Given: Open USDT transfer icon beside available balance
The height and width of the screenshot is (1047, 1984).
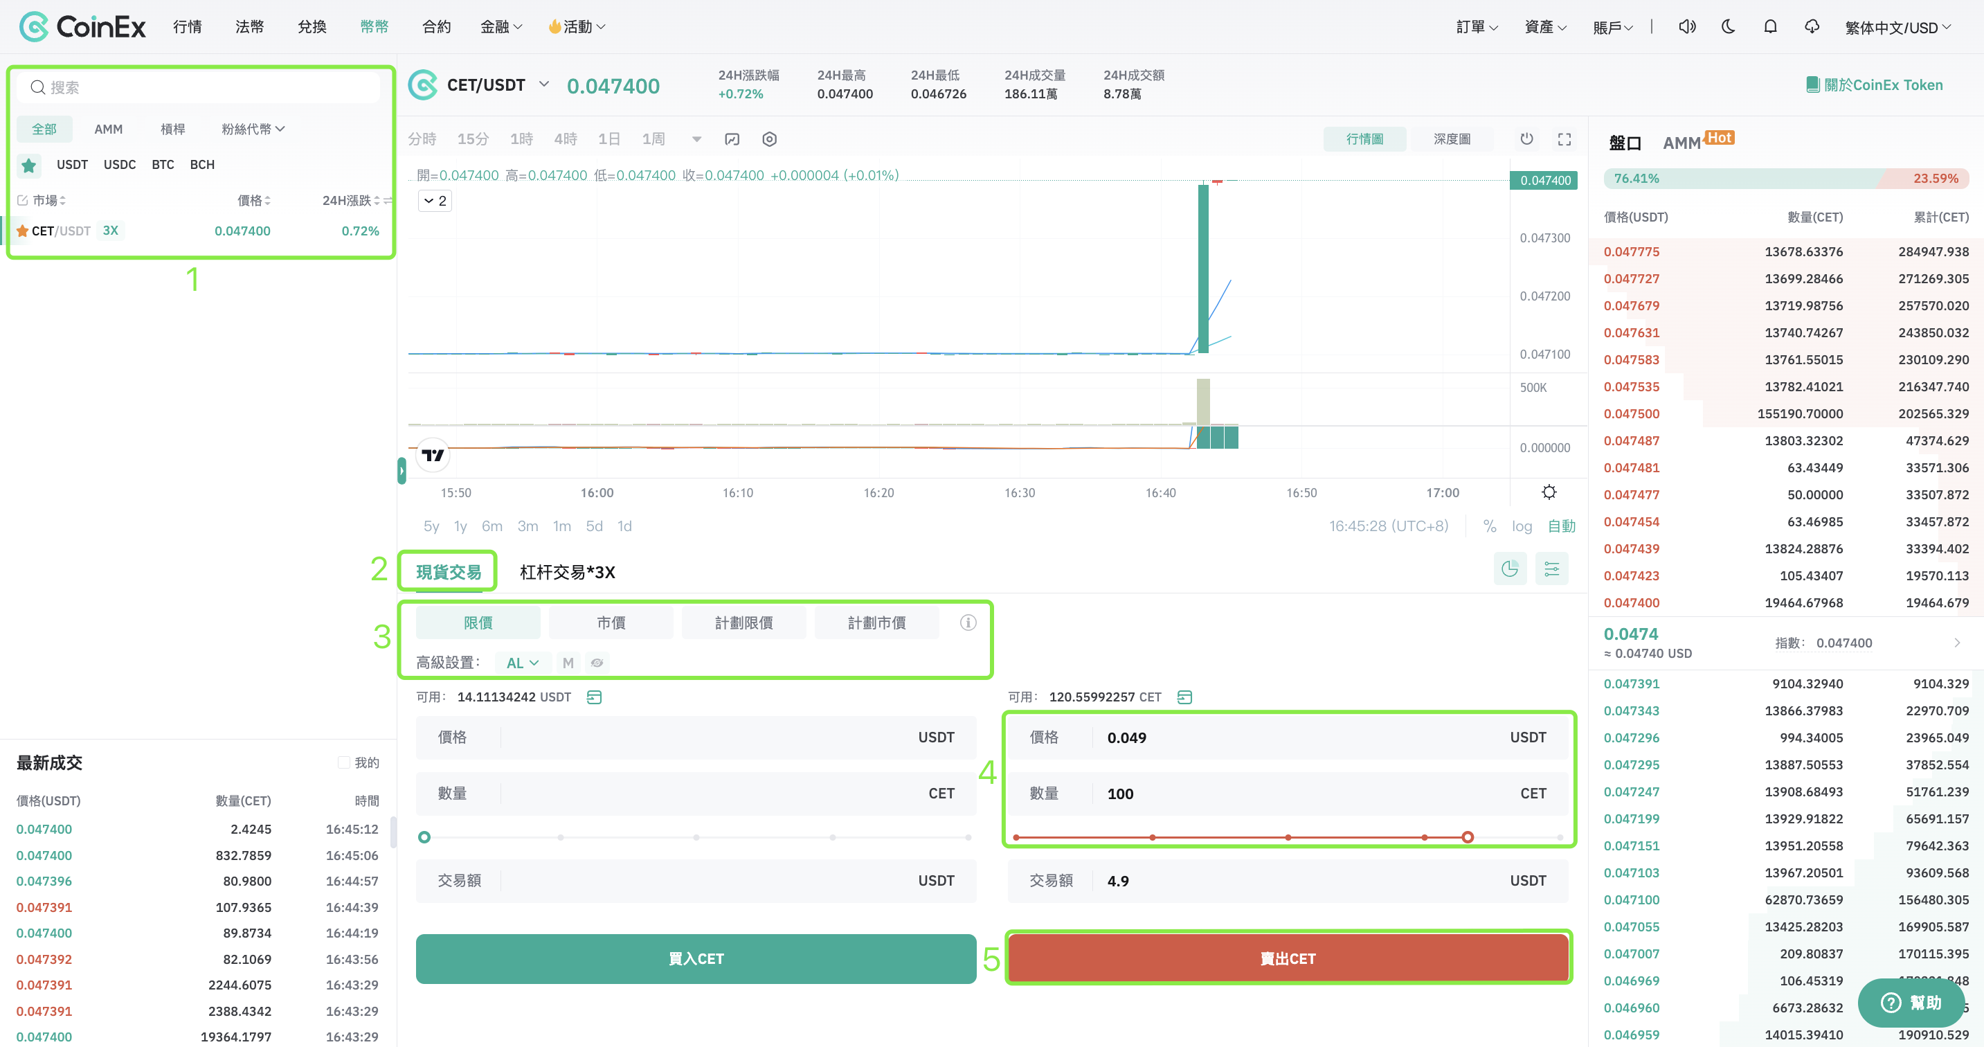Looking at the screenshot, I should tap(594, 697).
